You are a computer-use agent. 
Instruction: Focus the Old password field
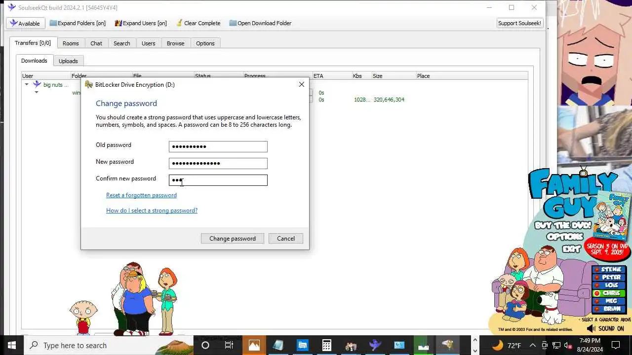click(x=218, y=146)
